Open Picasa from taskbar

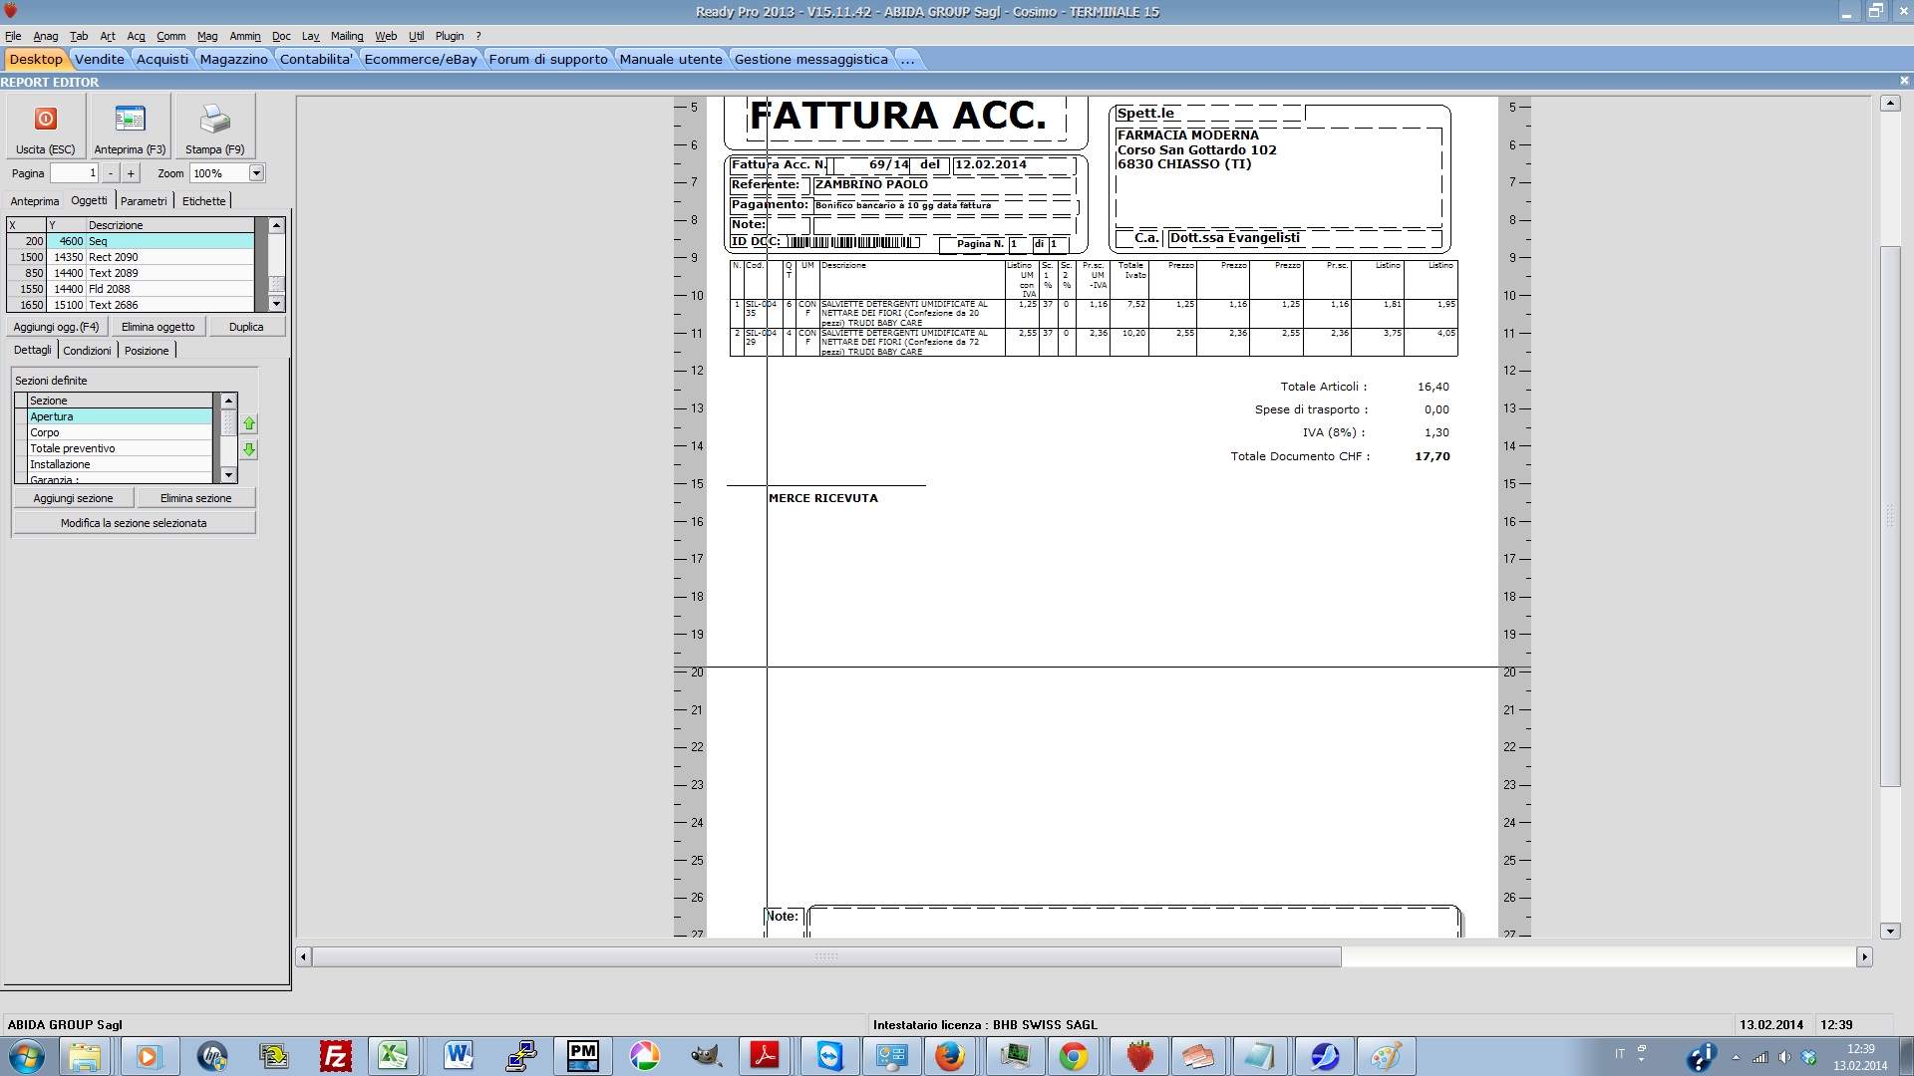point(644,1056)
